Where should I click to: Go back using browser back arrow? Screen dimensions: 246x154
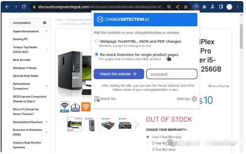(x=7, y=7)
